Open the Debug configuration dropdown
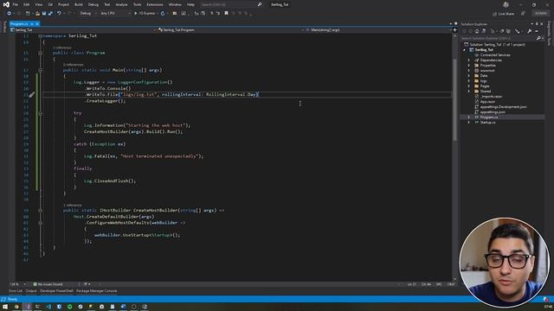 (88, 14)
